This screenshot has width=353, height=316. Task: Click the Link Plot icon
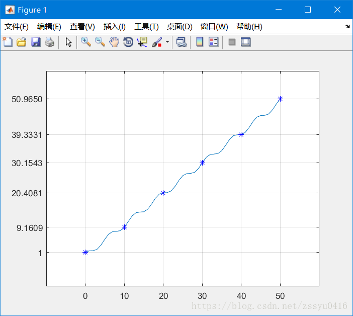(182, 42)
